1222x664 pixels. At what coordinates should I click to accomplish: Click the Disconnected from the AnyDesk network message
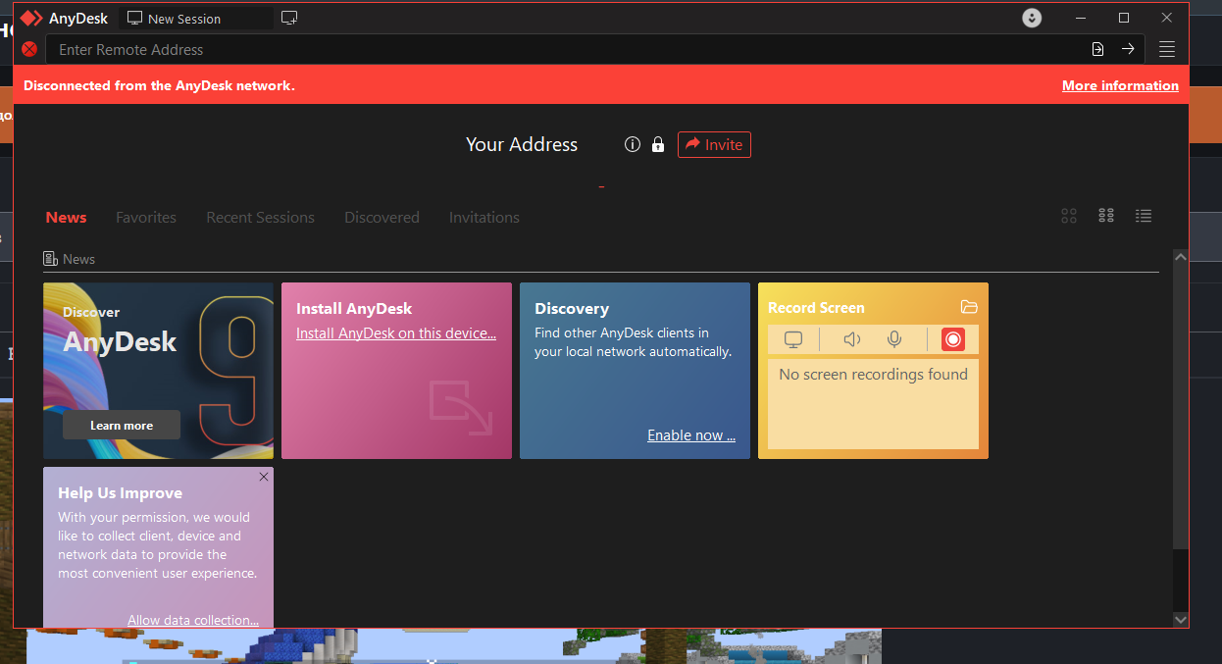[159, 85]
